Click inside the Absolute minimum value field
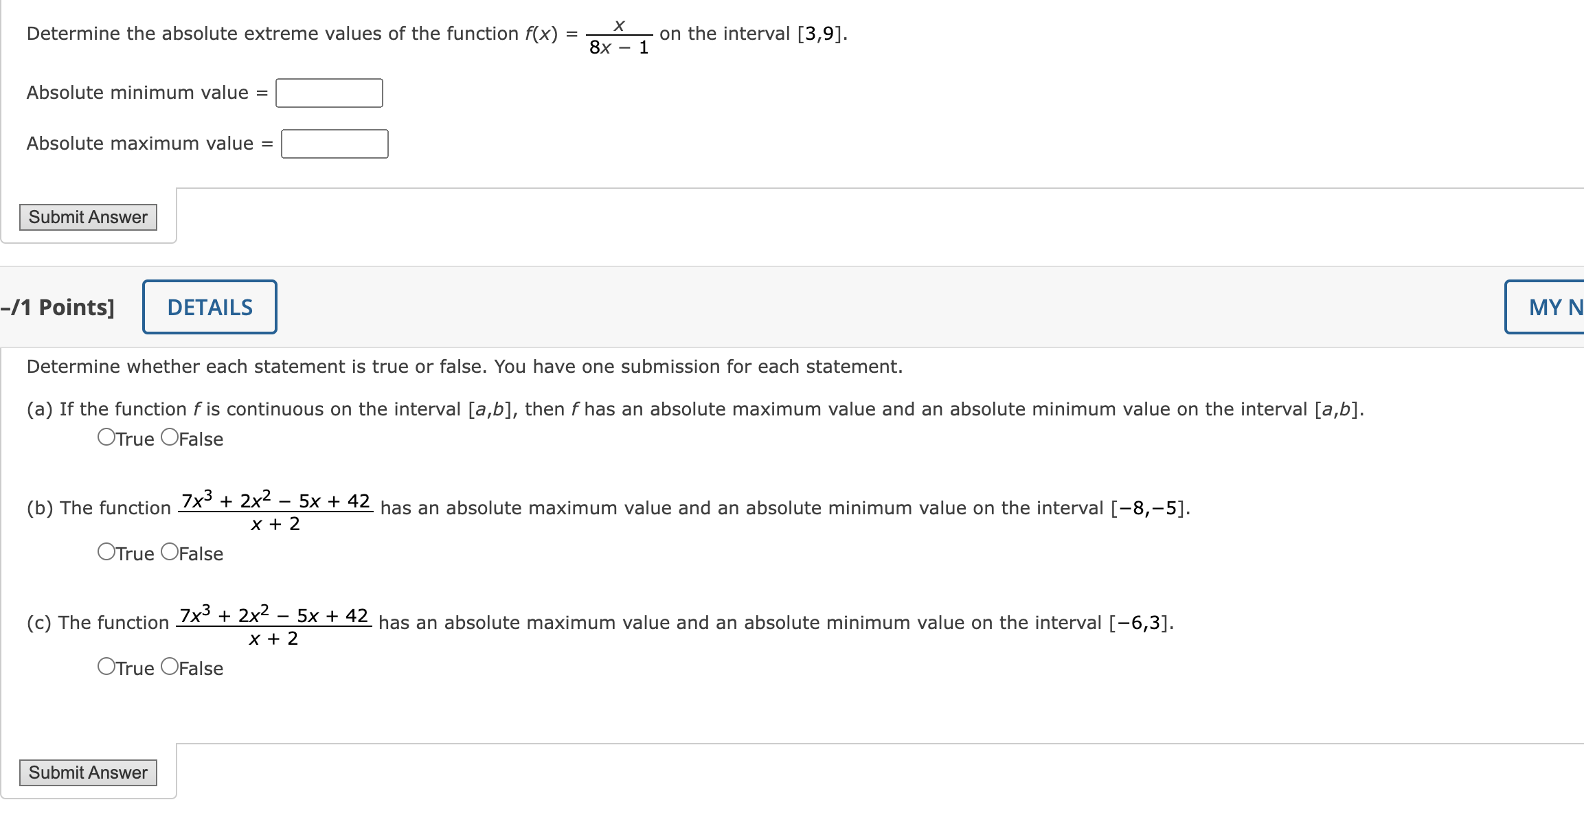 pyautogui.click(x=328, y=92)
